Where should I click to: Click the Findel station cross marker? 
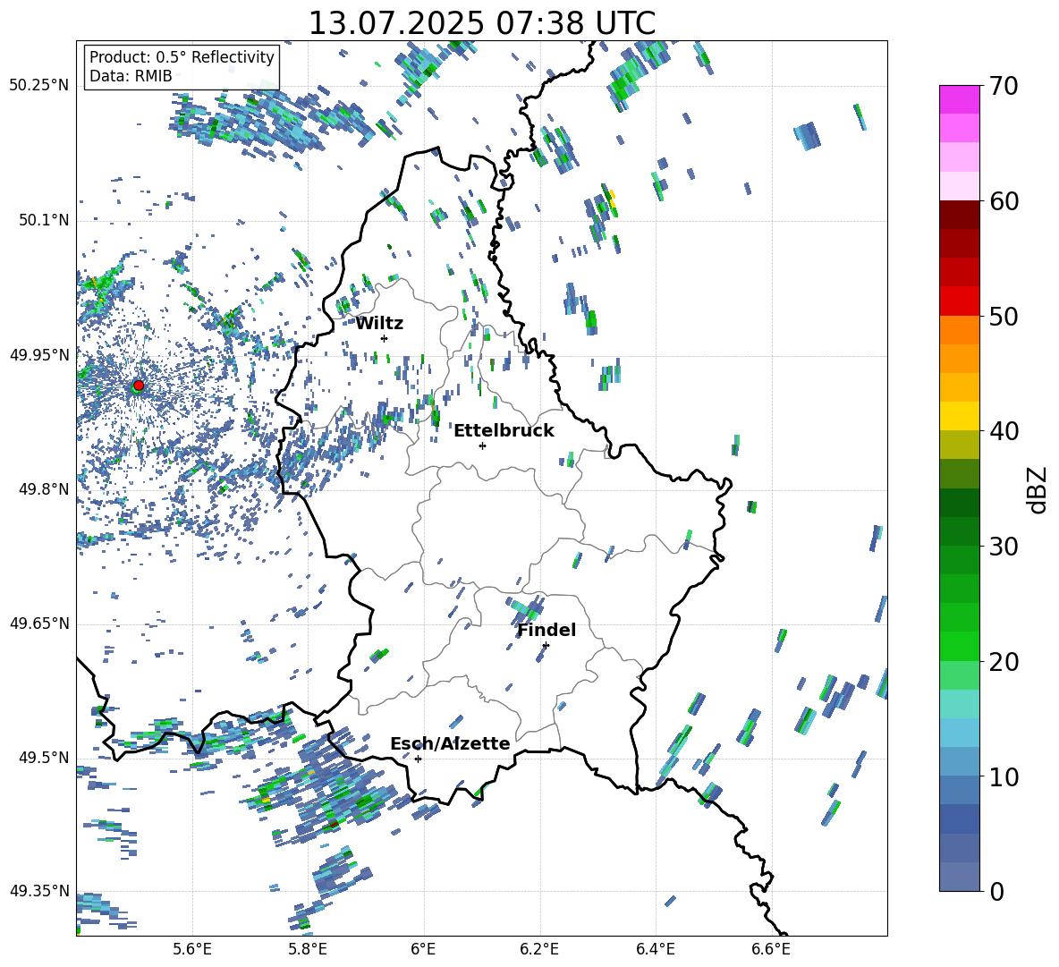coord(546,645)
